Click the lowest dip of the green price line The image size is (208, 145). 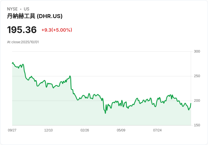(105, 113)
